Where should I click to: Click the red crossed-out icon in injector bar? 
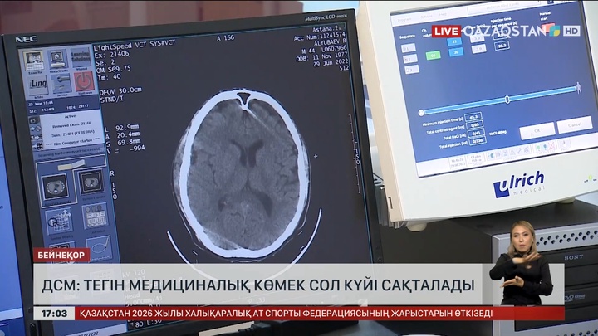point(551,146)
